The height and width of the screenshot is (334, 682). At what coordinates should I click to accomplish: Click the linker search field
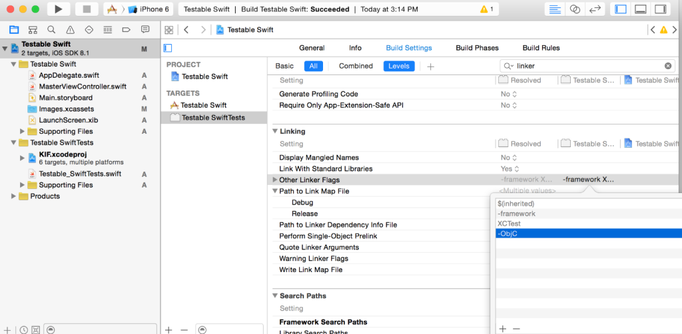(x=587, y=66)
